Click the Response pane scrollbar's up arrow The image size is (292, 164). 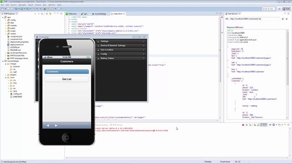click(x=287, y=31)
